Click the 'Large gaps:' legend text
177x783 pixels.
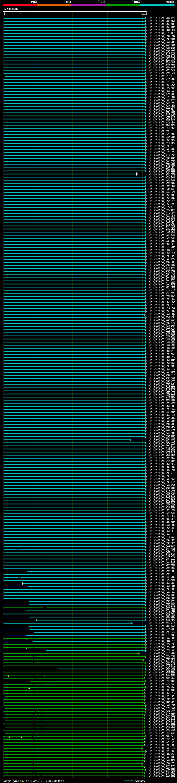click(x=12, y=781)
